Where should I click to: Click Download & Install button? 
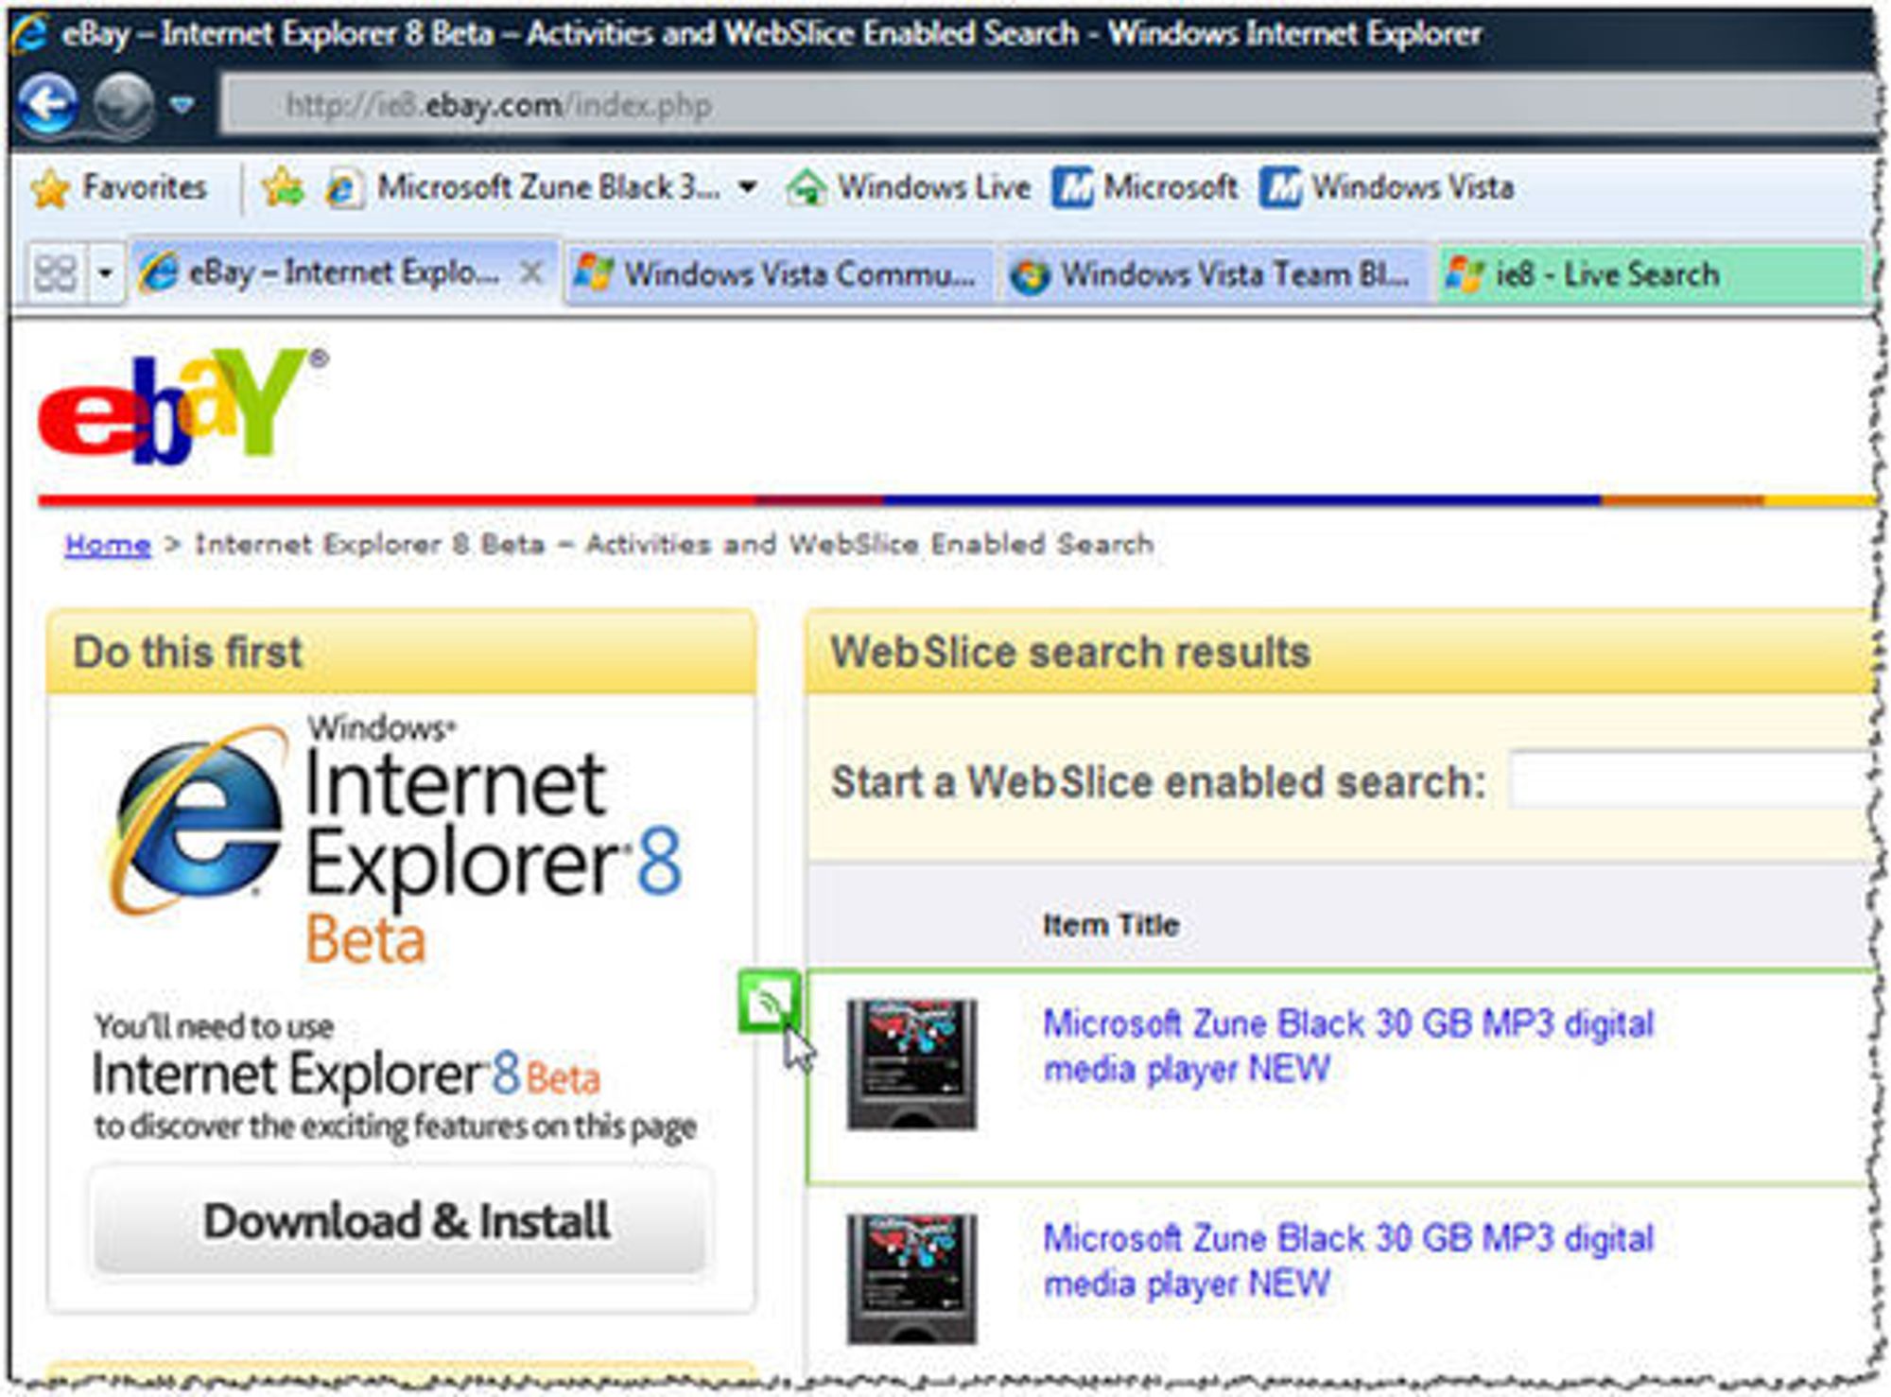click(401, 1220)
